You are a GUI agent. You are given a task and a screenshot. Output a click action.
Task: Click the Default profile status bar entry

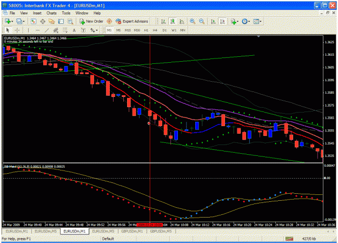pos(108,239)
